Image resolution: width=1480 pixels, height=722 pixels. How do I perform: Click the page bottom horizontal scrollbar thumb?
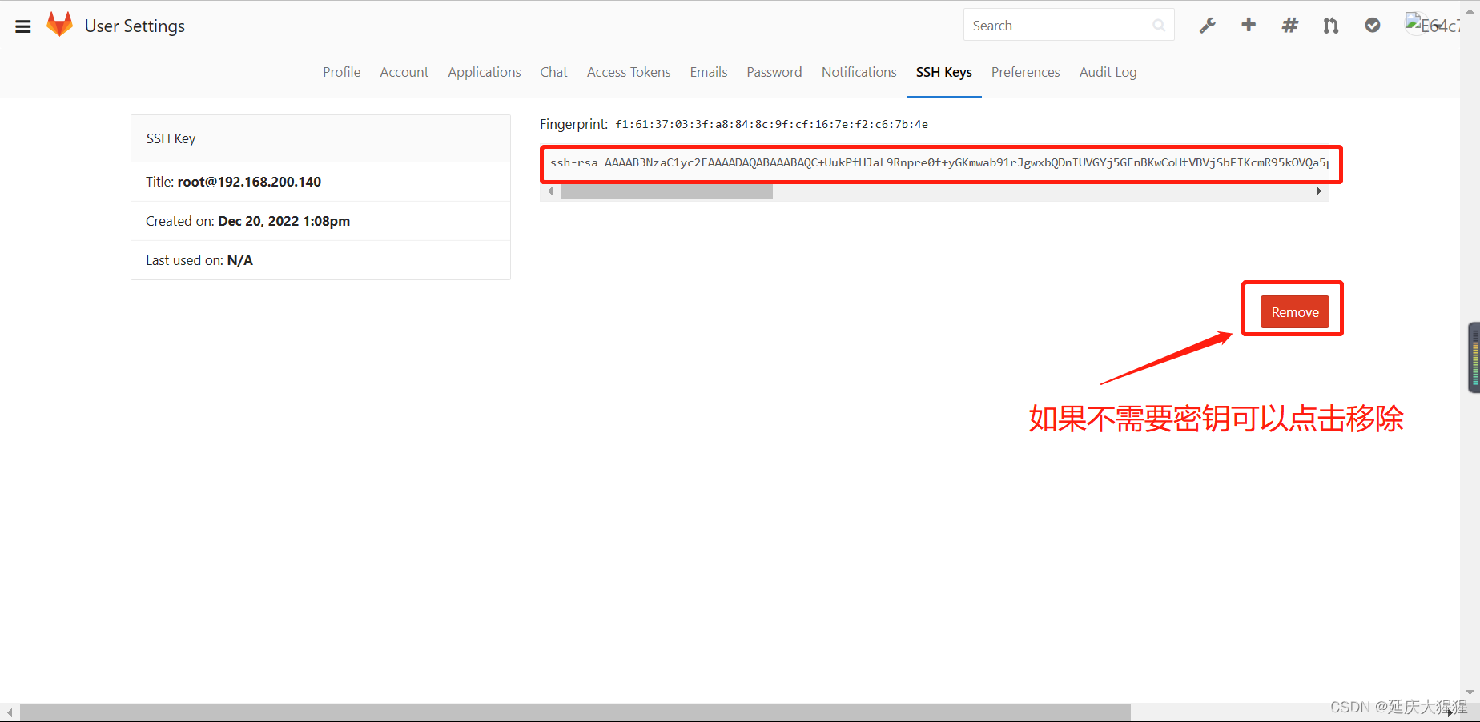click(x=575, y=712)
